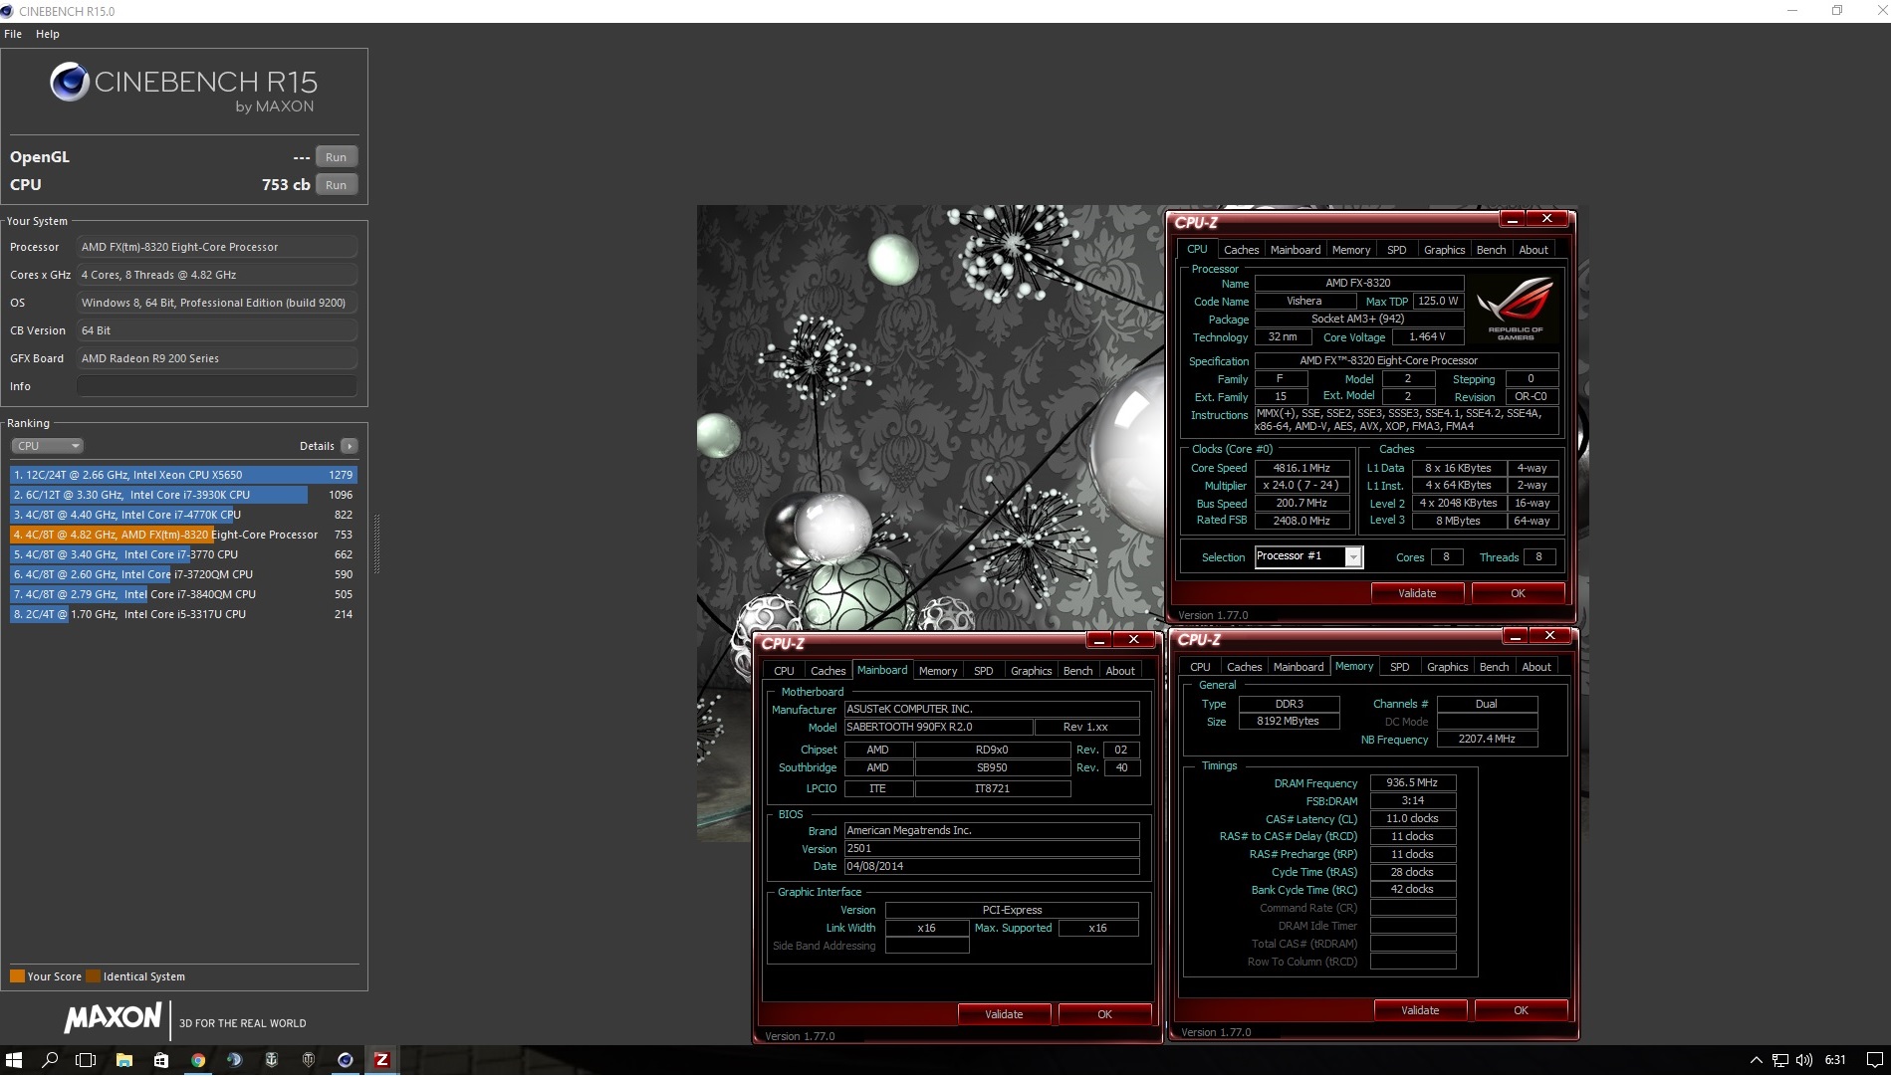Click Validate in Mainboard CPU-Z window
The width and height of the screenshot is (1891, 1077).
(x=1004, y=1014)
